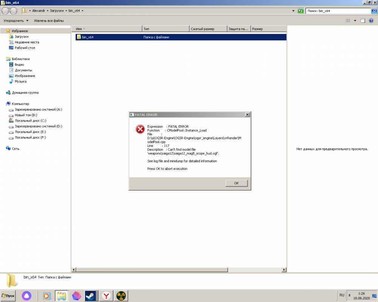The height and width of the screenshot is (302, 378).
Task: Click the folder icon in address bar
Action: click(24, 11)
